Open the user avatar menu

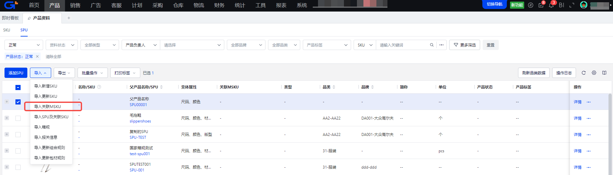(x=584, y=5)
